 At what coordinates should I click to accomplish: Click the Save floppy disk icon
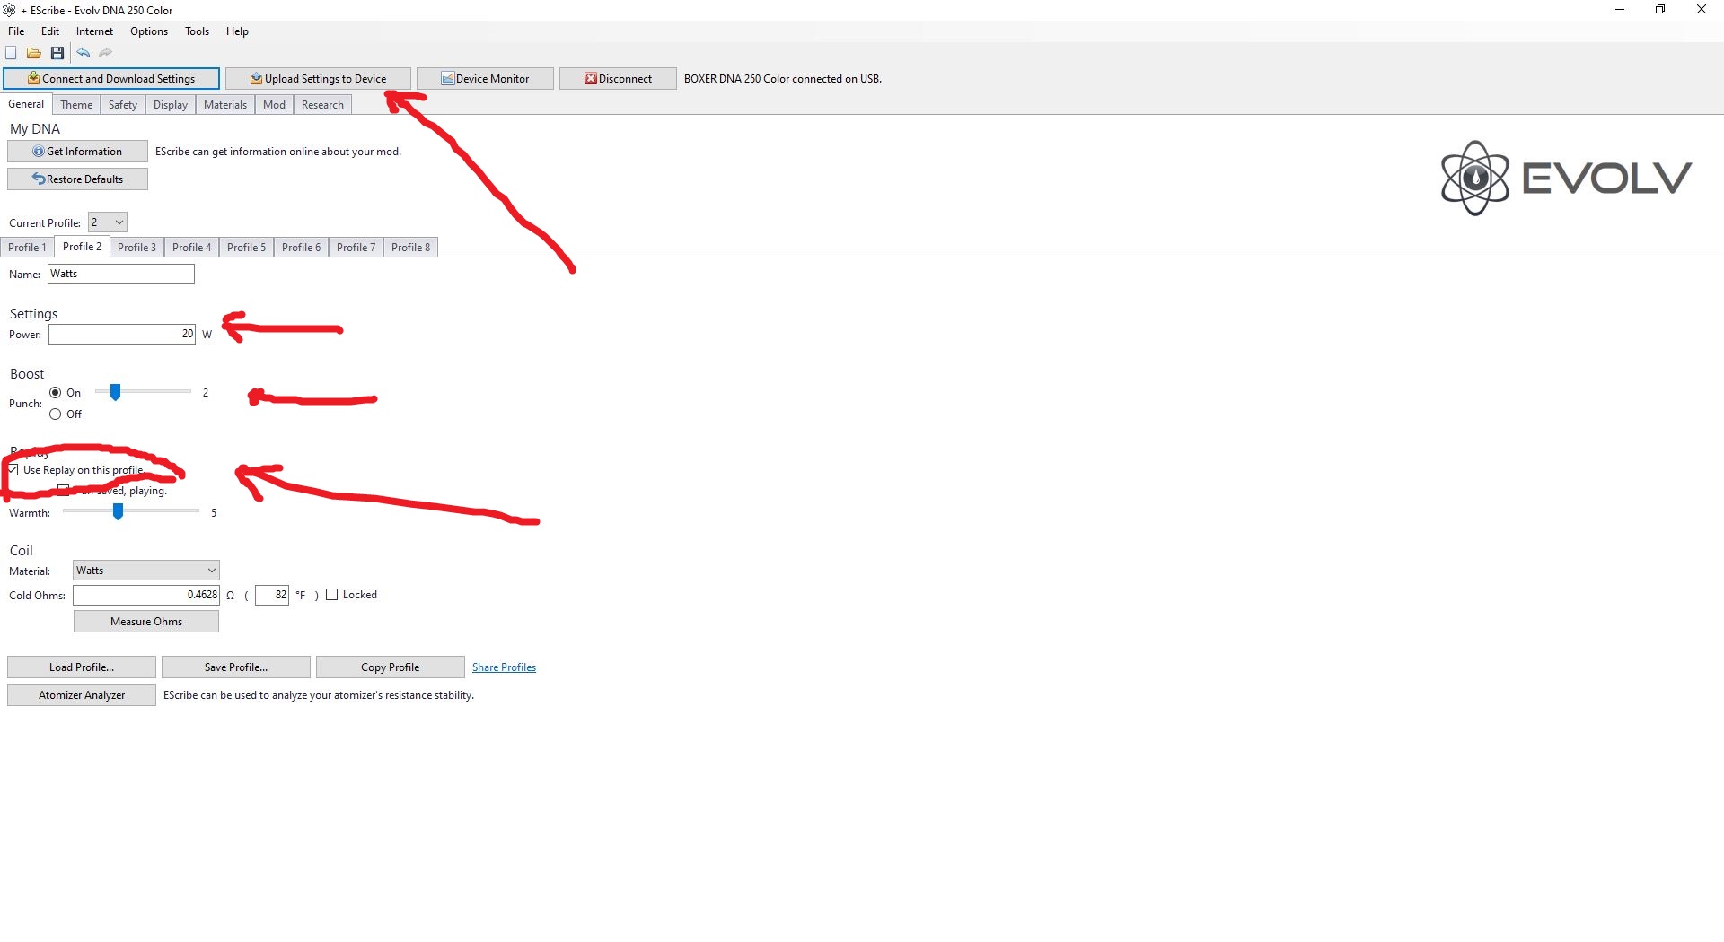(57, 53)
